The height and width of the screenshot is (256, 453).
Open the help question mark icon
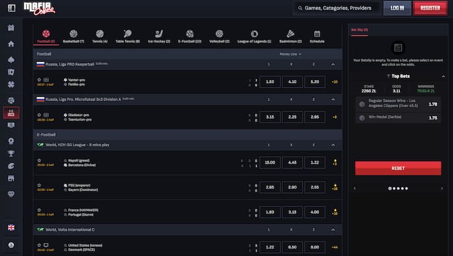click(x=11, y=245)
